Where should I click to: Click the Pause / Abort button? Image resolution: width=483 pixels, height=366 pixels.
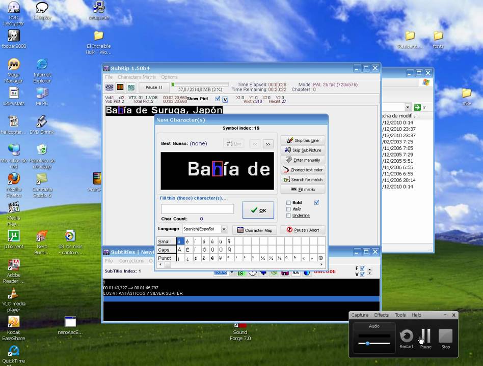point(303,230)
